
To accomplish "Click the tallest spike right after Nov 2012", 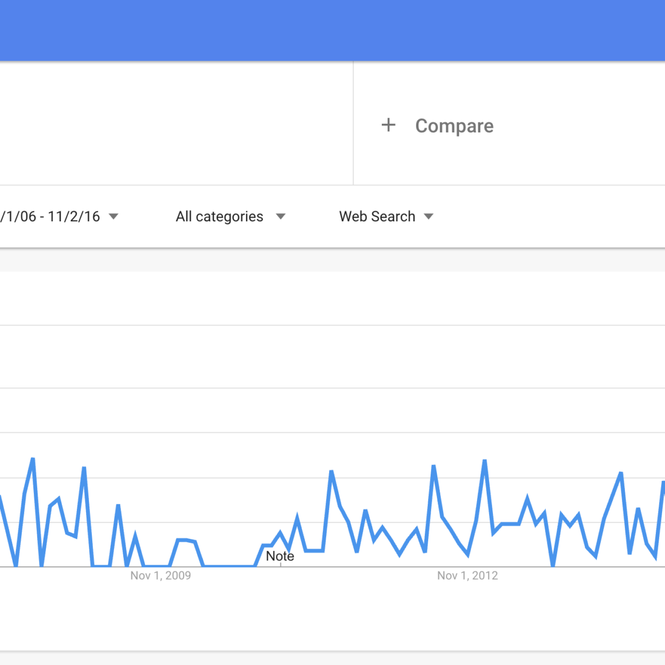I will [485, 461].
